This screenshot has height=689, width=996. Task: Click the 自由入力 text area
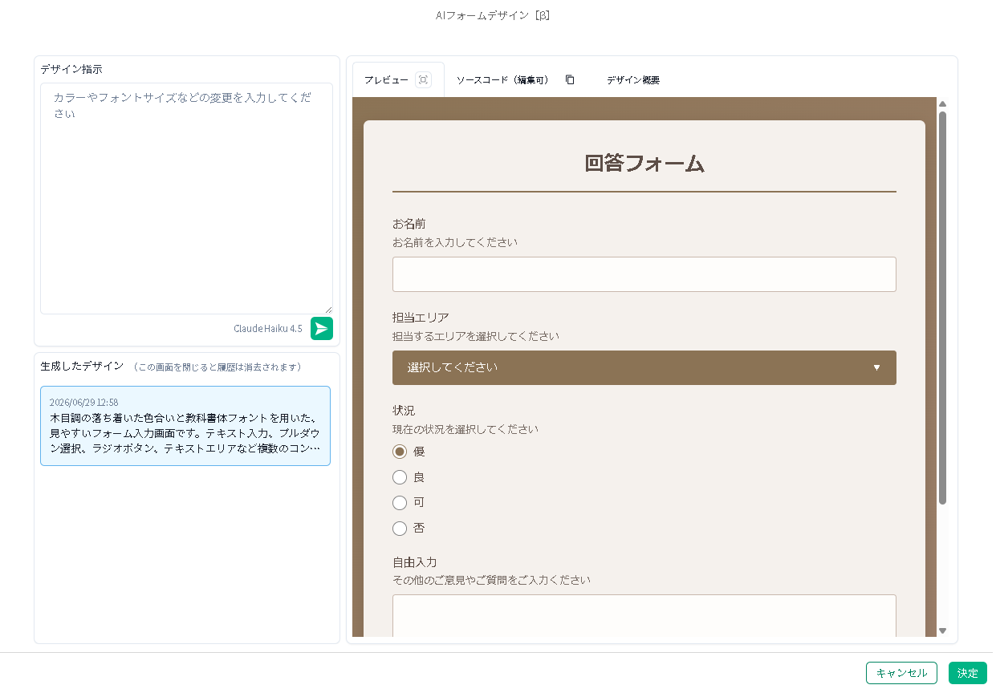[x=644, y=615]
